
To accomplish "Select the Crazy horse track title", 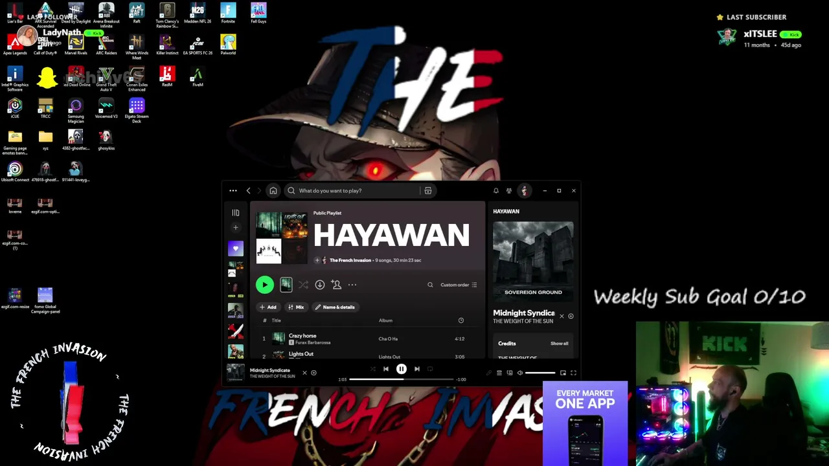I will point(302,336).
